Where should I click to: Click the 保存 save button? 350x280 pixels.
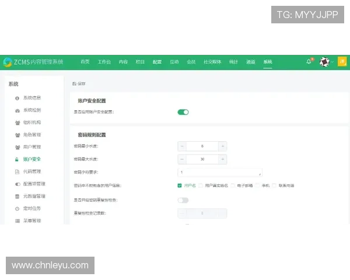[x=79, y=84]
